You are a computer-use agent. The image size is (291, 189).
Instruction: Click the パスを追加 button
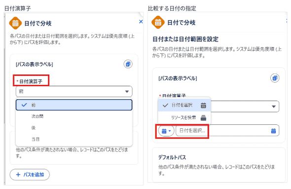click(30, 175)
